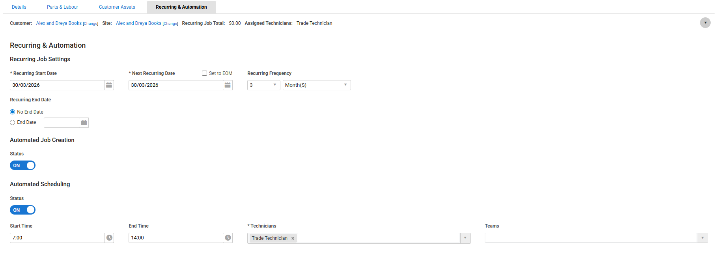715x254 pixels.
Task: Click the Next Recurring Date input field
Action: pyautogui.click(x=176, y=85)
